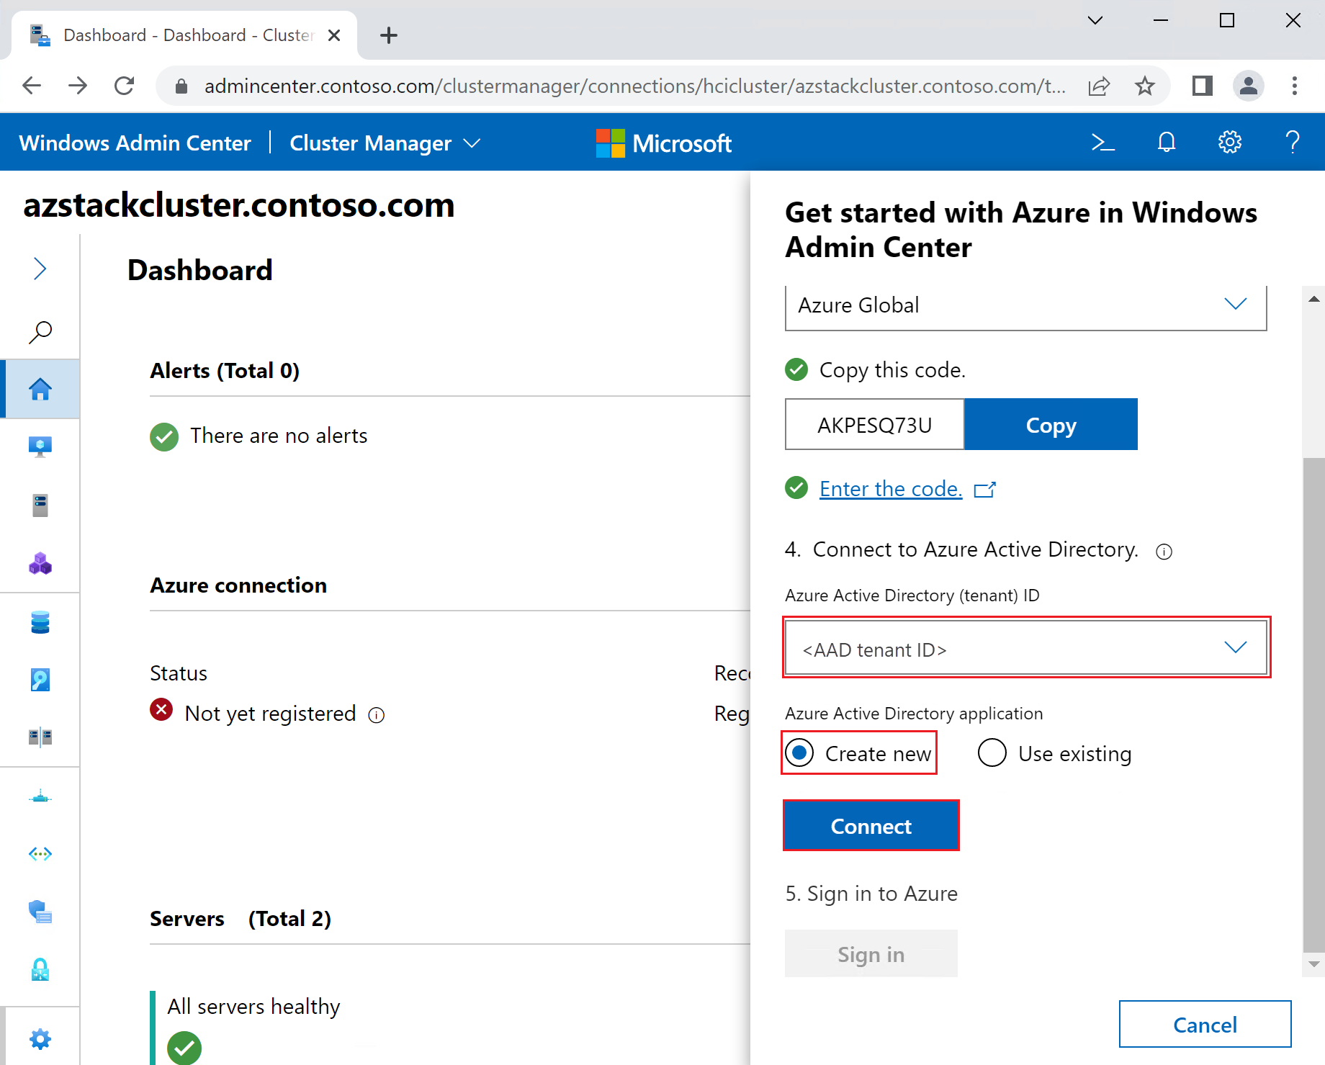Image resolution: width=1325 pixels, height=1065 pixels.
Task: Open the Servers tool icon in sidebar
Action: click(40, 505)
